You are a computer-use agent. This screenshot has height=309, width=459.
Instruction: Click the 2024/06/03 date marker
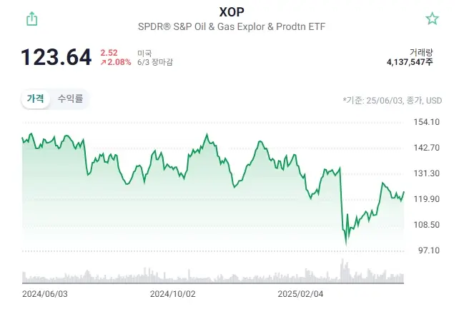(x=44, y=293)
